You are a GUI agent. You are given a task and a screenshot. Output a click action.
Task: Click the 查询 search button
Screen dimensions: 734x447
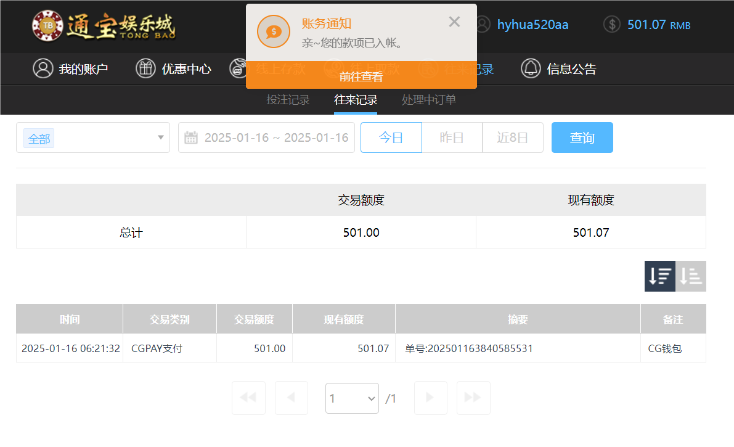[x=582, y=137]
